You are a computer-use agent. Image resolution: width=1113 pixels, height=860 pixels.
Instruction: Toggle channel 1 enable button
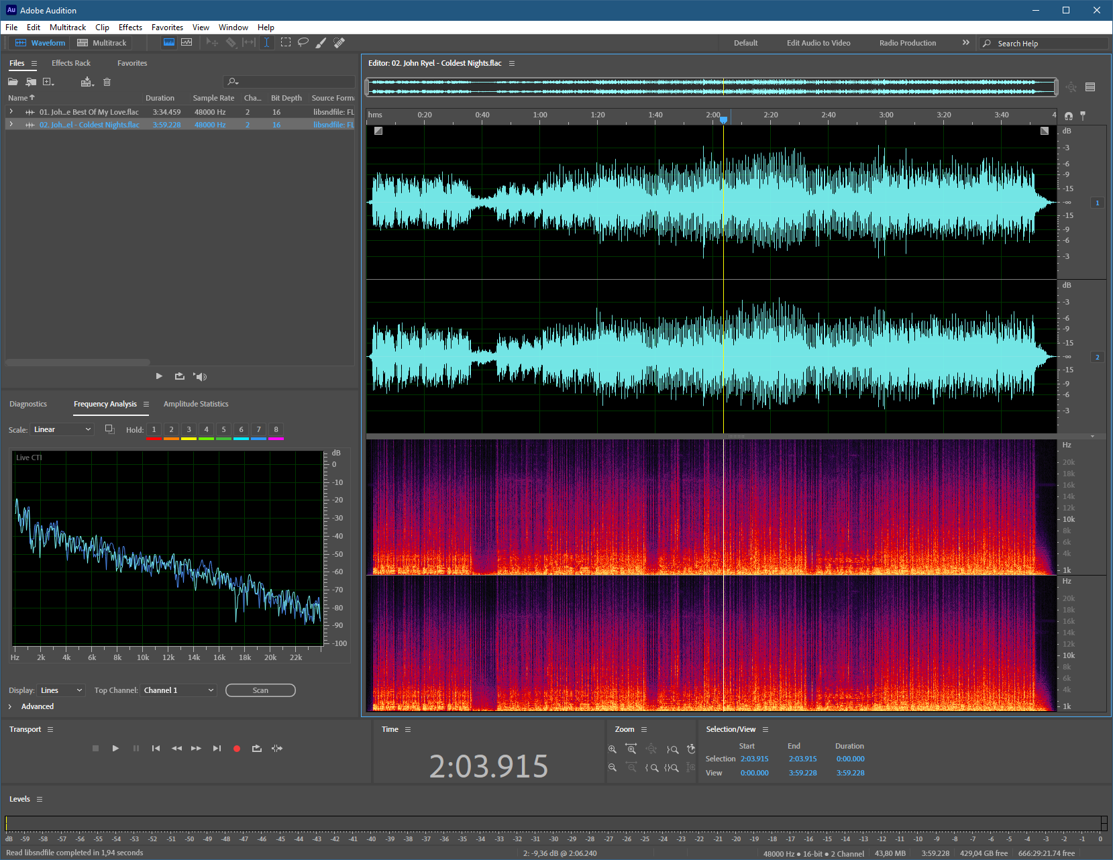point(1098,203)
